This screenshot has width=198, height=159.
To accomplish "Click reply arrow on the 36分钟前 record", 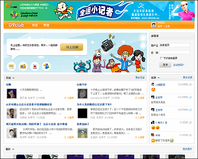I will click(x=190, y=84).
